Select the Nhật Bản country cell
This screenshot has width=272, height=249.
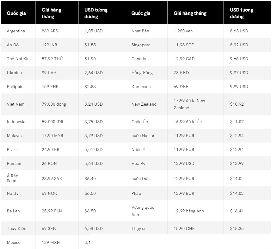coord(140,31)
